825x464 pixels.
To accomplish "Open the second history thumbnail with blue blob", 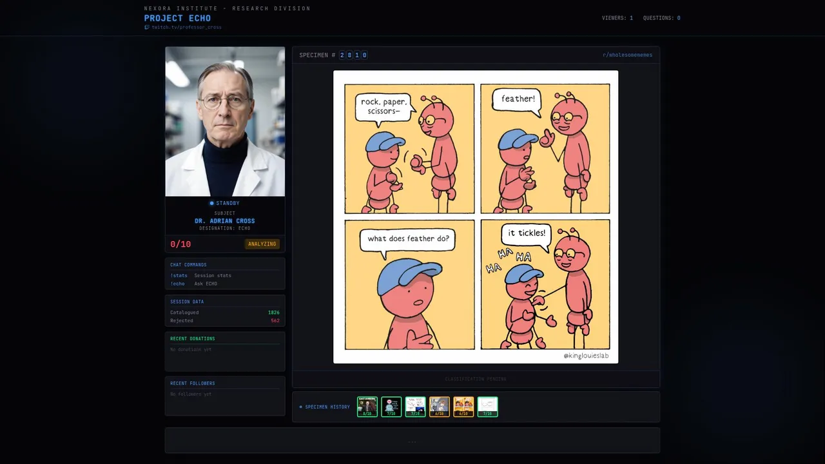I will coord(391,407).
